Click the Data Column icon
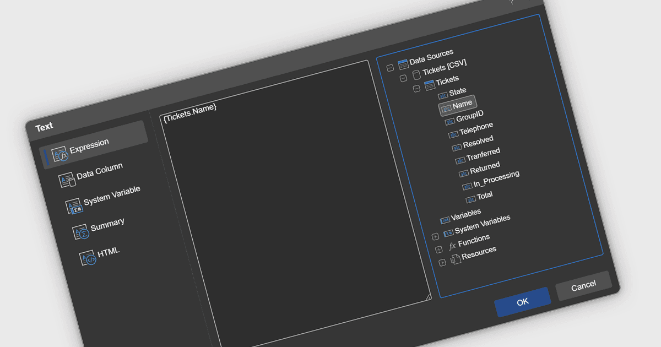 67,180
